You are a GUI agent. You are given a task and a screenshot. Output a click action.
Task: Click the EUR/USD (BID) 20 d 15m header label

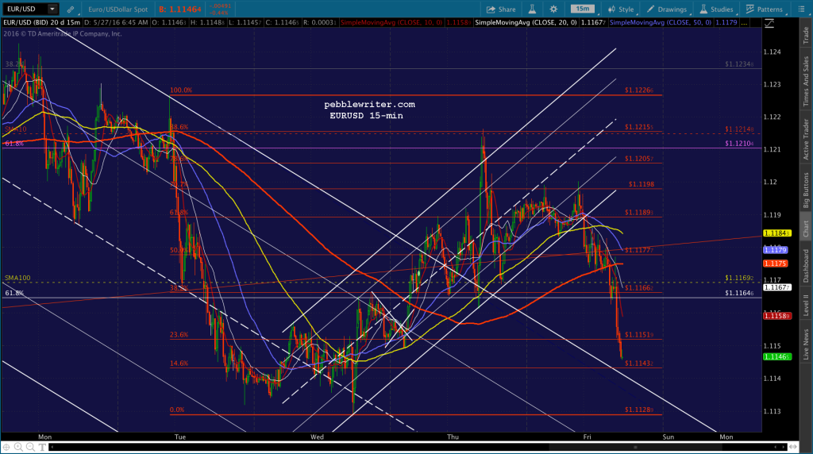point(41,23)
